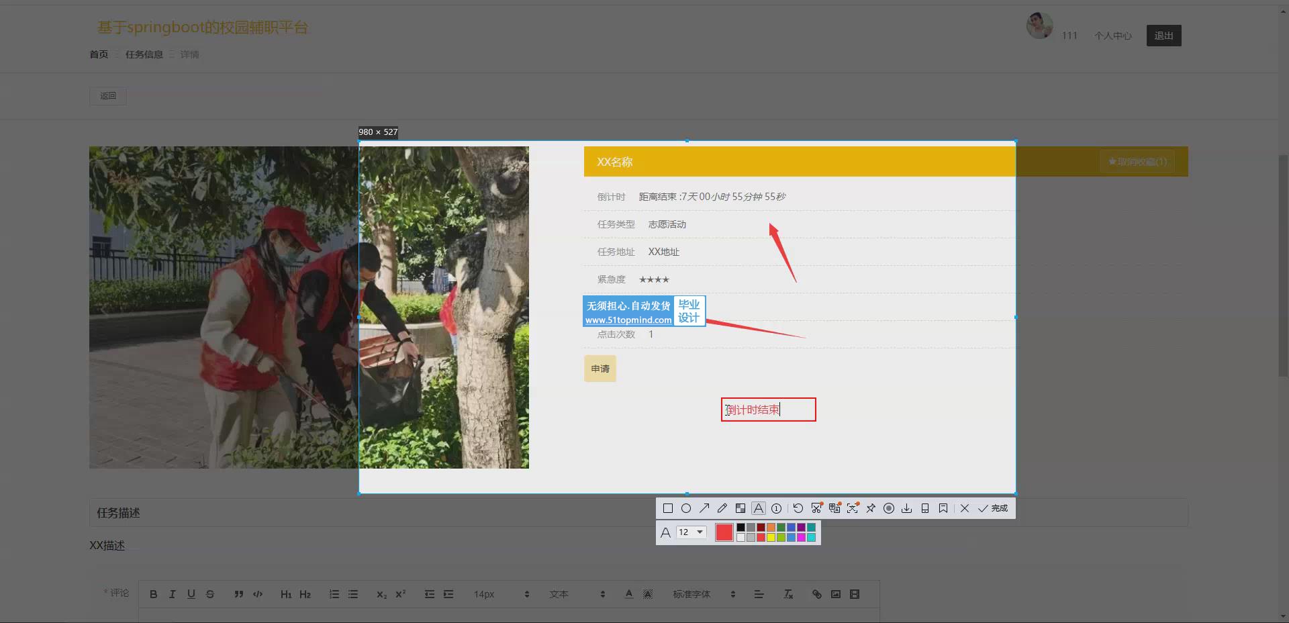Open the text alignment dropdown
Viewport: 1289px width, 623px height.
tap(759, 594)
